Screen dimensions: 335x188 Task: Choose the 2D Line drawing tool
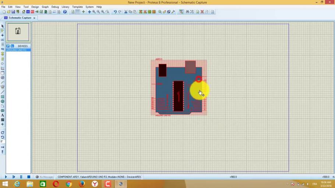[x=3, y=92]
